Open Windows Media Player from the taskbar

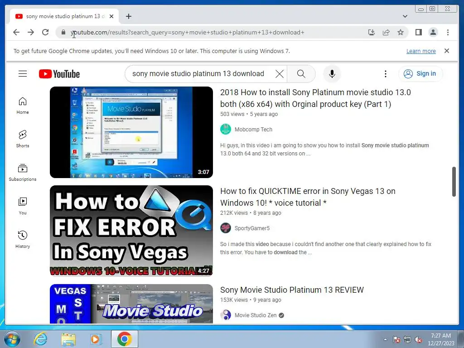[x=96, y=339]
